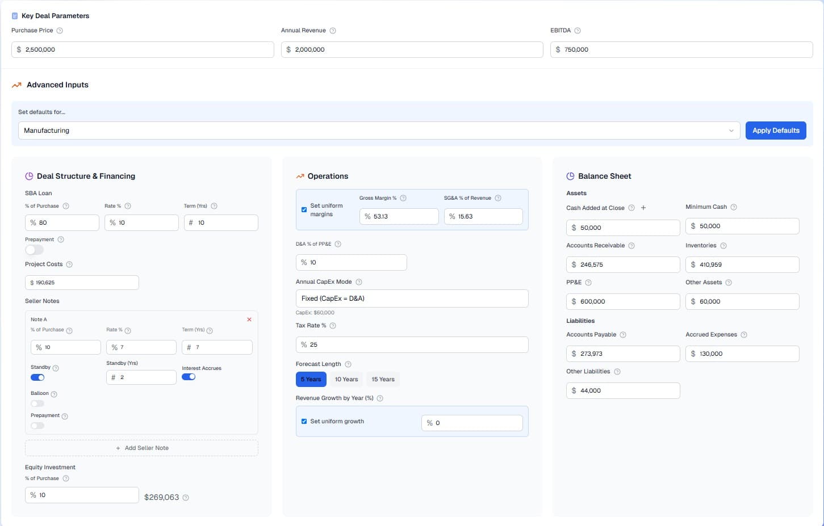Uncheck the Set uniform margins checkbox
Image resolution: width=824 pixels, height=526 pixels.
304,209
